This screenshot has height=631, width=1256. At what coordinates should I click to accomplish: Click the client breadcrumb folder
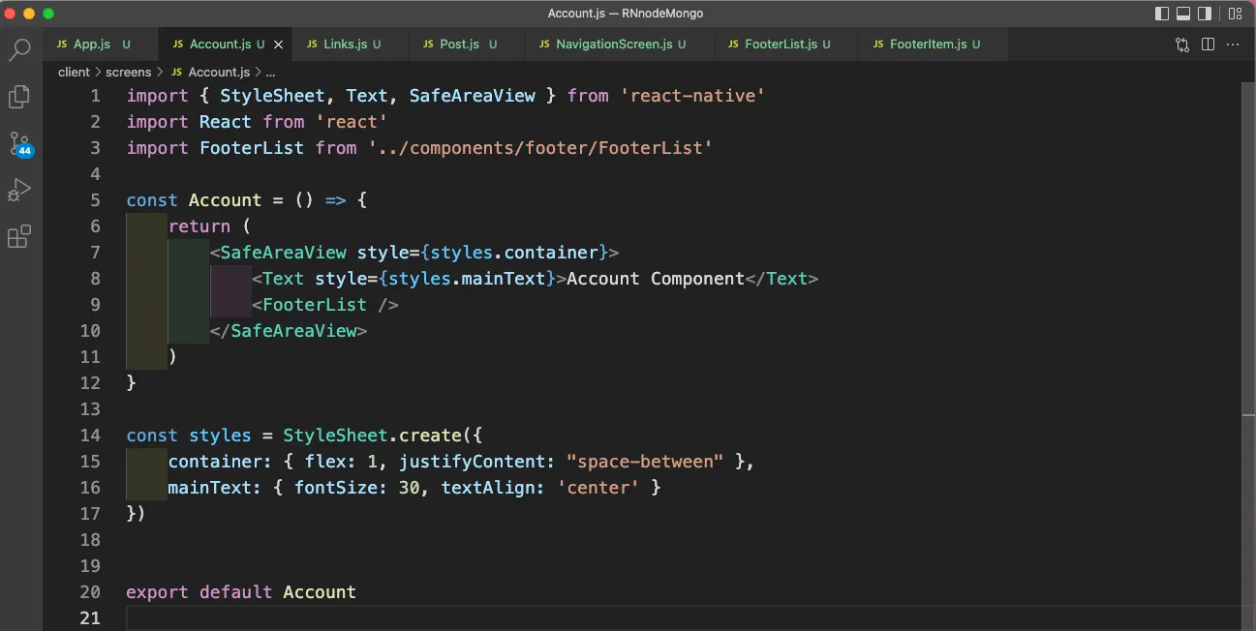[x=74, y=73]
